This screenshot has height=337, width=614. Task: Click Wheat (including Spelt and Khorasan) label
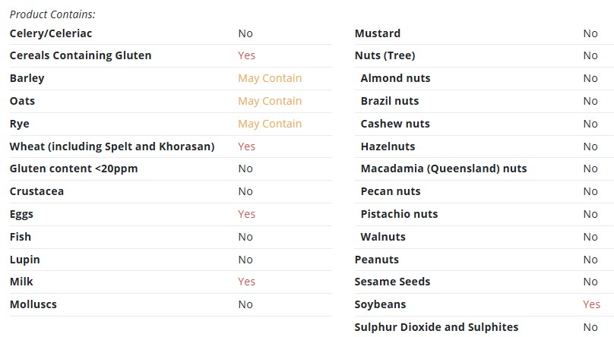click(112, 146)
